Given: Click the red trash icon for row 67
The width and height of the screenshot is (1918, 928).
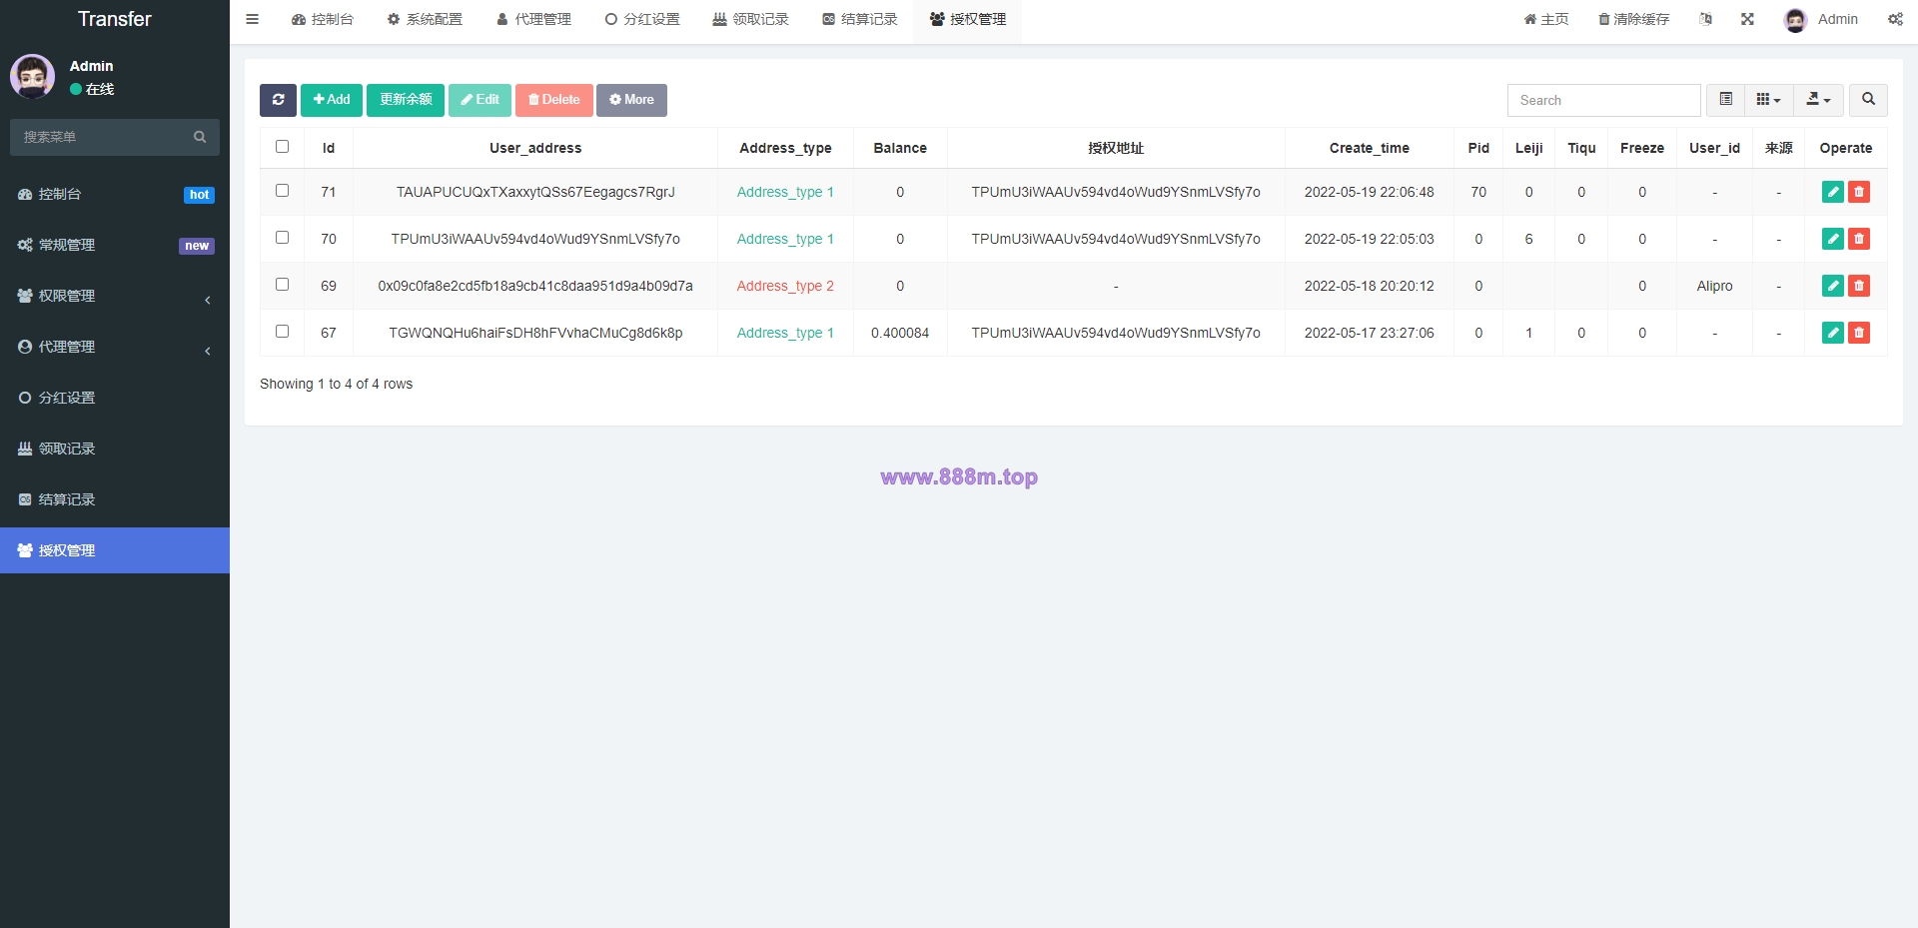Looking at the screenshot, I should [x=1859, y=333].
